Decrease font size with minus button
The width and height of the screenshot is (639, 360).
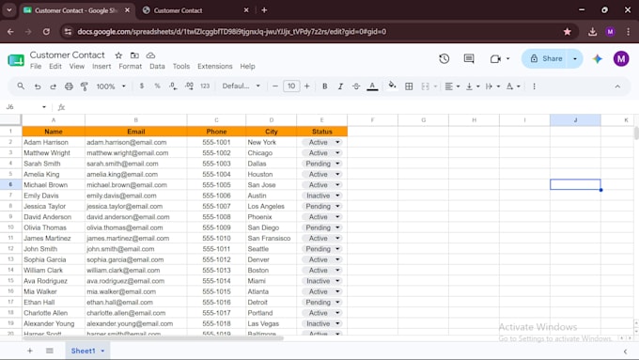click(x=275, y=86)
